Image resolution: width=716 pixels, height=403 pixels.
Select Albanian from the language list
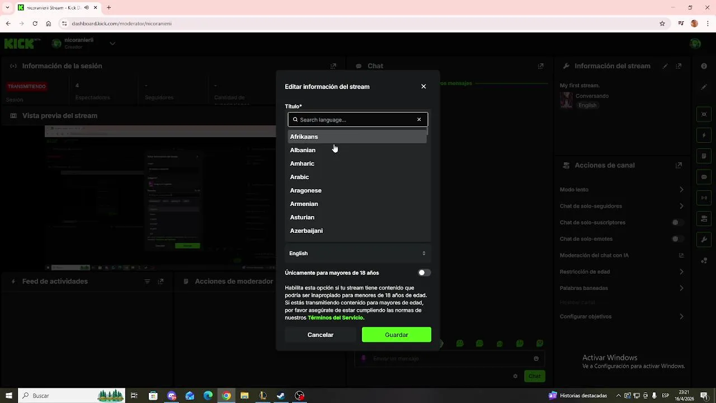point(357,150)
